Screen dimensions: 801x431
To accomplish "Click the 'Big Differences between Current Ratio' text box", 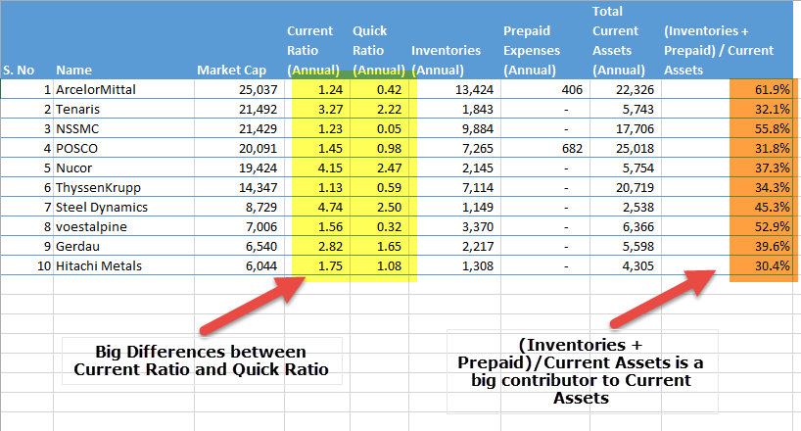I will coord(202,360).
